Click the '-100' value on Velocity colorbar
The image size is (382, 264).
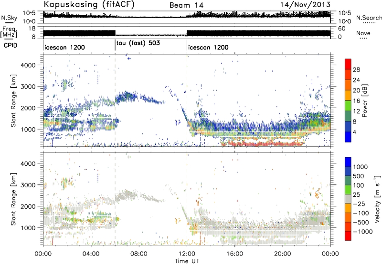361,213
